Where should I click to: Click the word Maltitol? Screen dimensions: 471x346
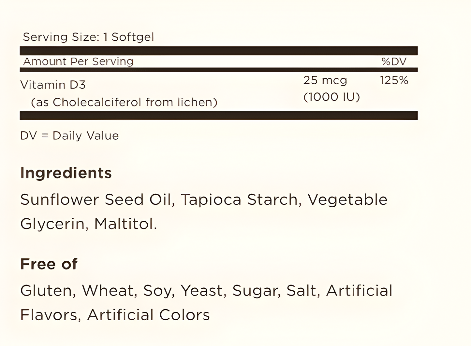click(x=125, y=224)
